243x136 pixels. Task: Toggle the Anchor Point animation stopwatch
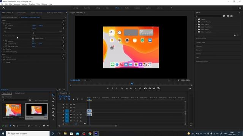pyautogui.click(x=6, y=44)
